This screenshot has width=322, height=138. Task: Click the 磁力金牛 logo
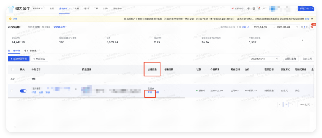tap(19, 9)
